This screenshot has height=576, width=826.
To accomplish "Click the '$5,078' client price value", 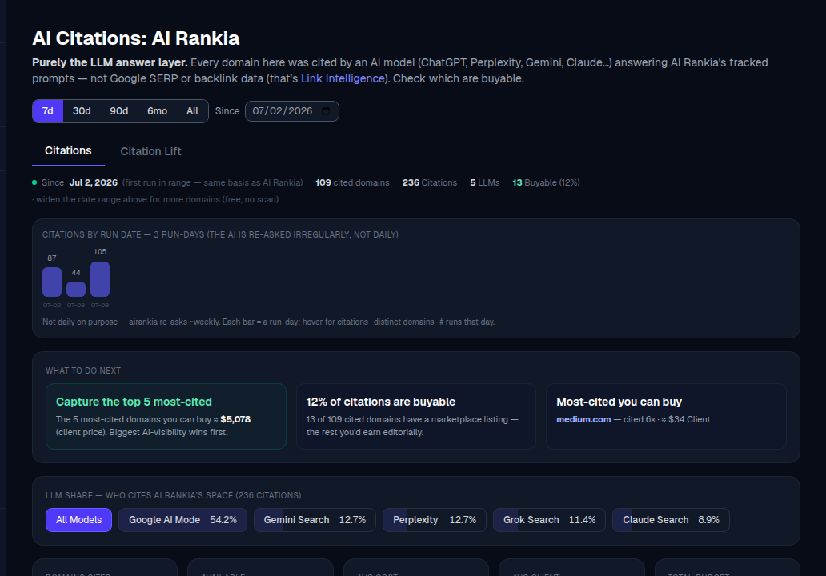I will click(x=235, y=419).
